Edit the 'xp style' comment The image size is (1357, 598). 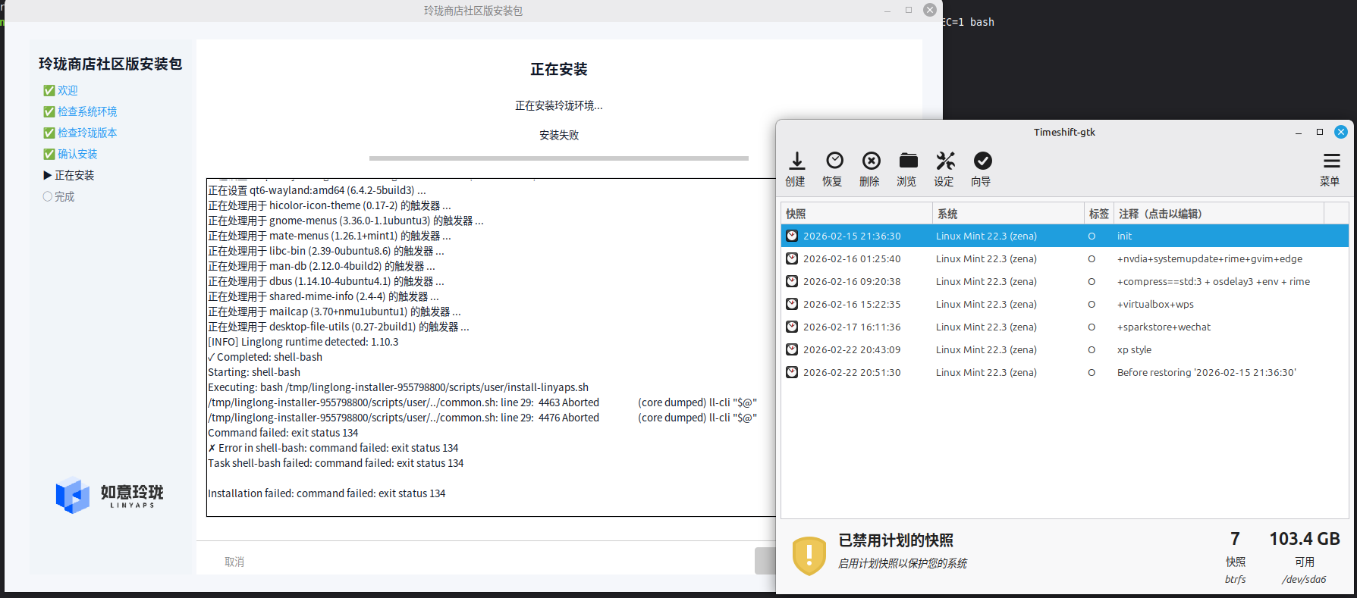[1134, 349]
